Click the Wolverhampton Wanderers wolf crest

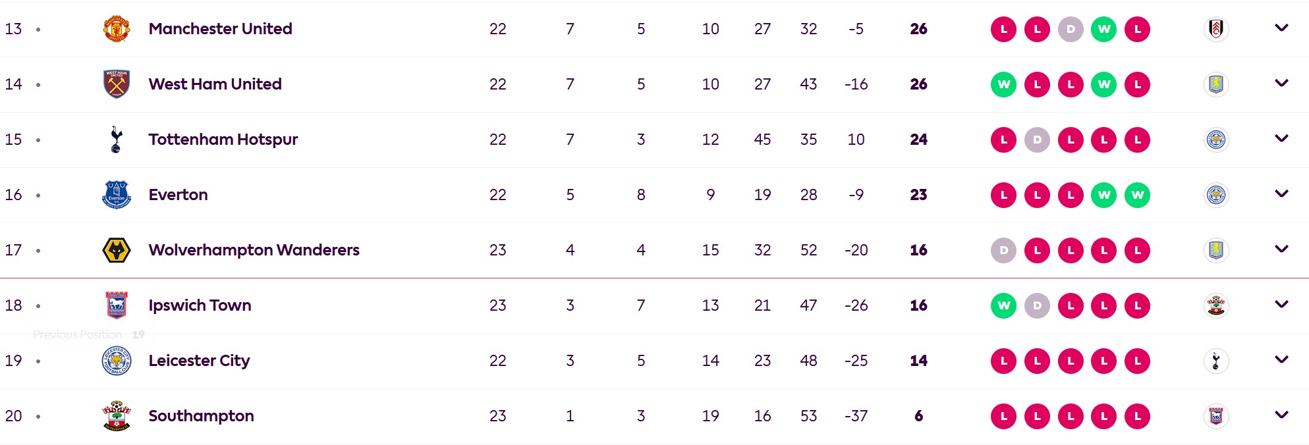click(x=117, y=250)
